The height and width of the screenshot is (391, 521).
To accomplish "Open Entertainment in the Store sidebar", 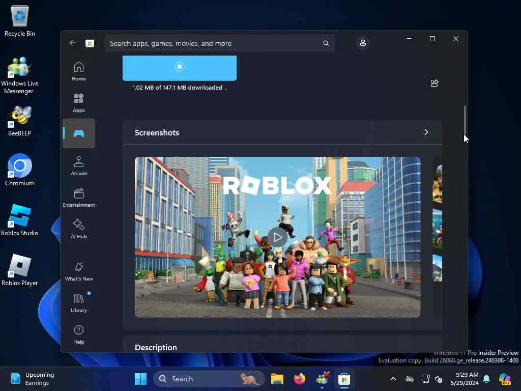I will 79,198.
